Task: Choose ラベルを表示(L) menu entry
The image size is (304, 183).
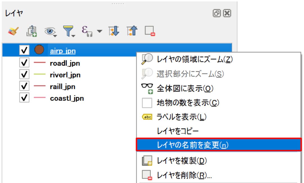Action: click(219, 117)
